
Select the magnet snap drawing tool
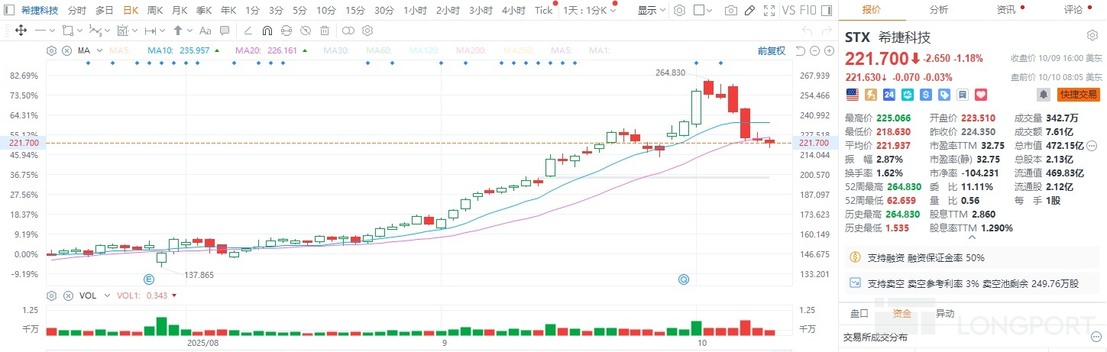pos(267,31)
